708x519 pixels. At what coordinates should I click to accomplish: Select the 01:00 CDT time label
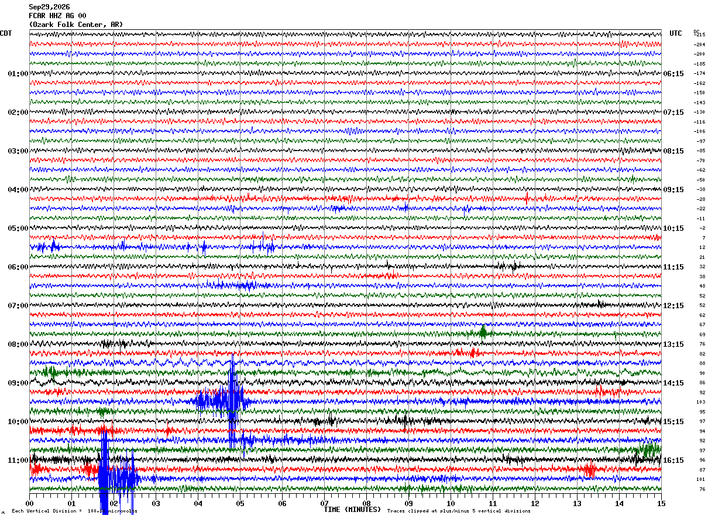(x=18, y=74)
